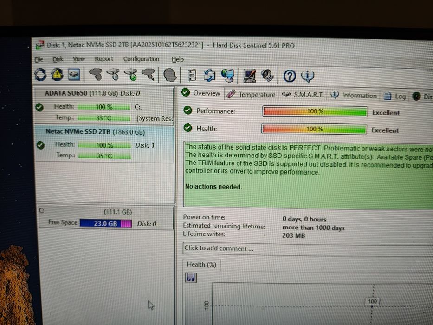Viewport: 433px width, 325px height.
Task: Click the disk icon with green check
Action: click(131, 75)
